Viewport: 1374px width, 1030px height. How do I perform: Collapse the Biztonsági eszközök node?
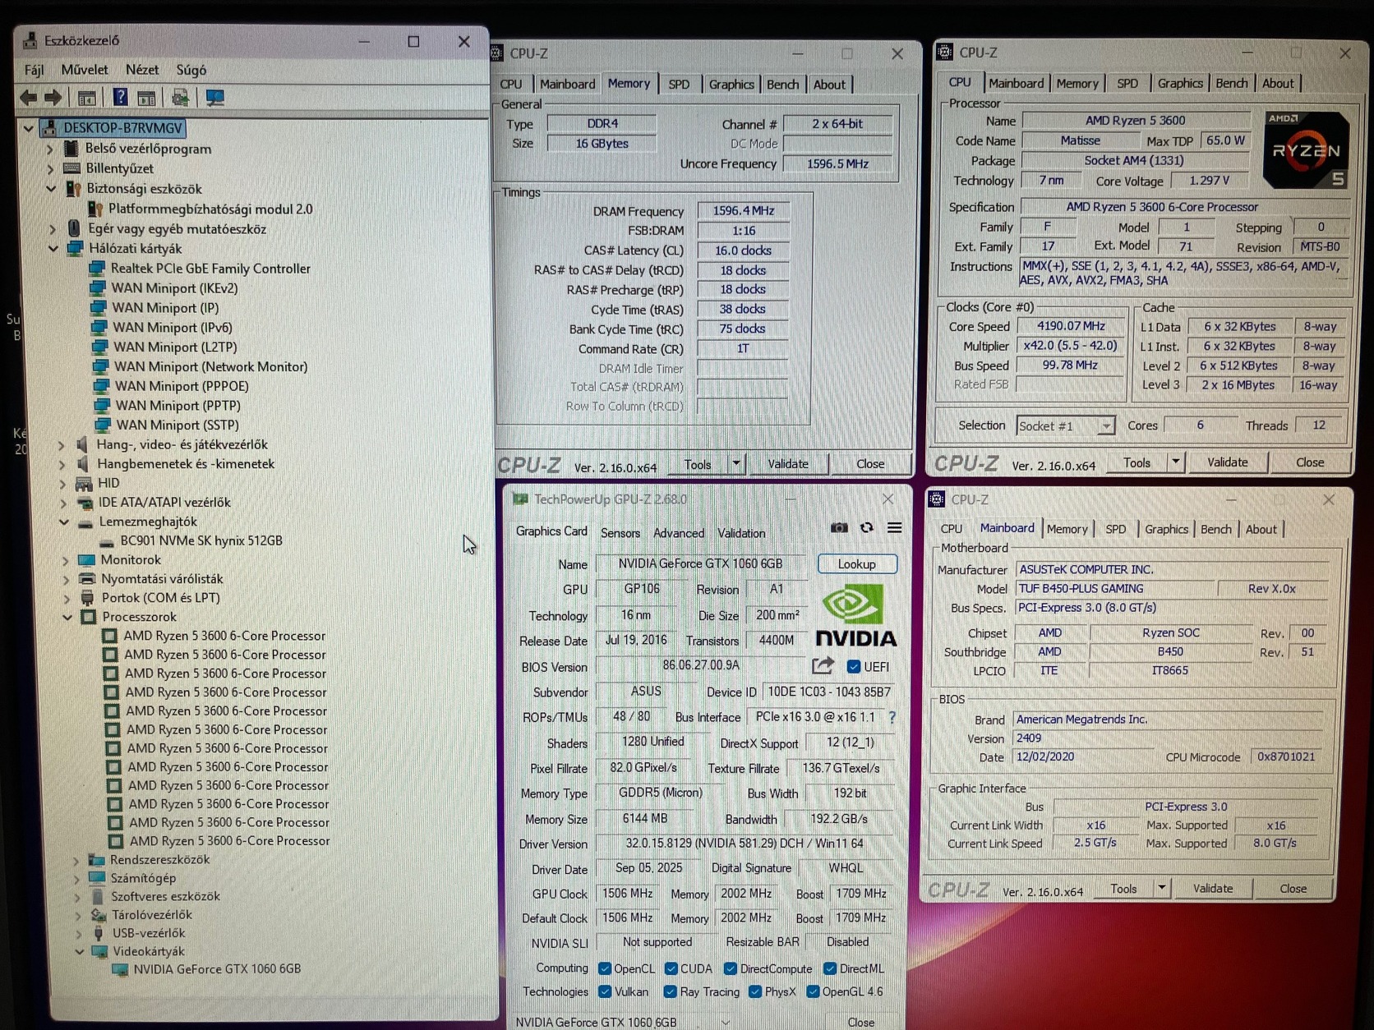(x=51, y=189)
